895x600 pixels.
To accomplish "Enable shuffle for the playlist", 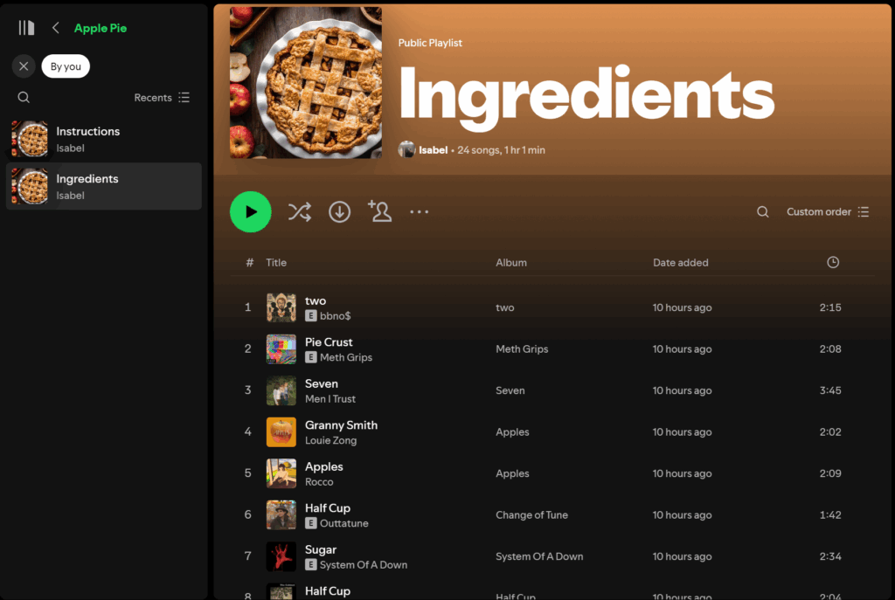I will coord(299,211).
